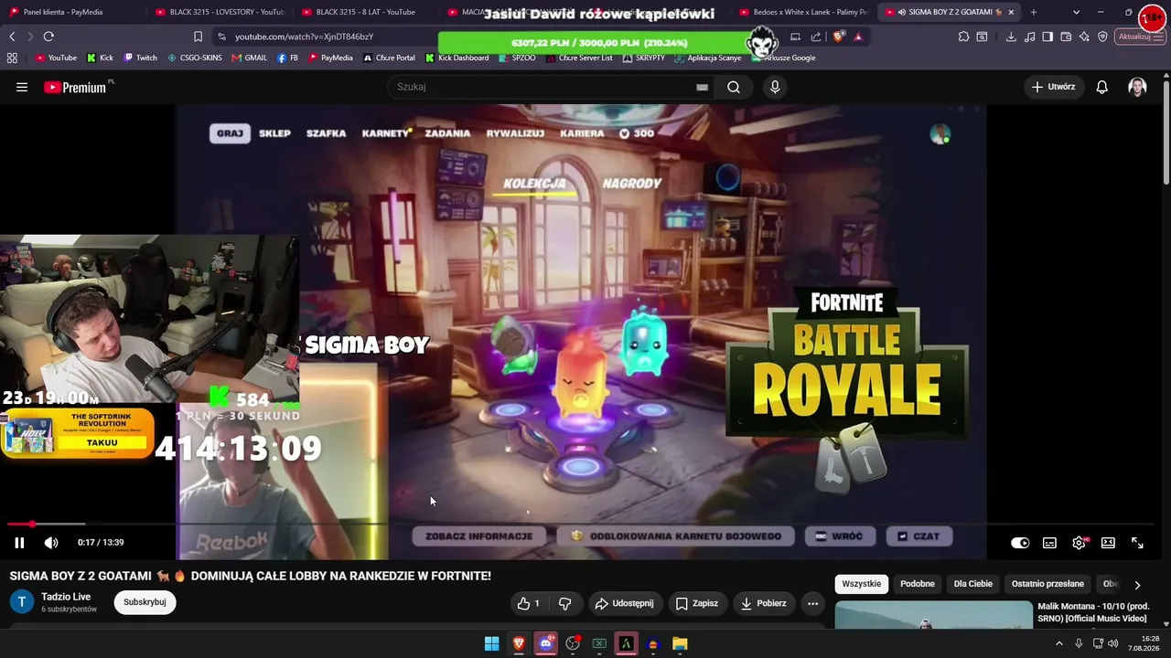This screenshot has height=658, width=1171.
Task: Open the Twitch bookmark
Action: click(140, 58)
